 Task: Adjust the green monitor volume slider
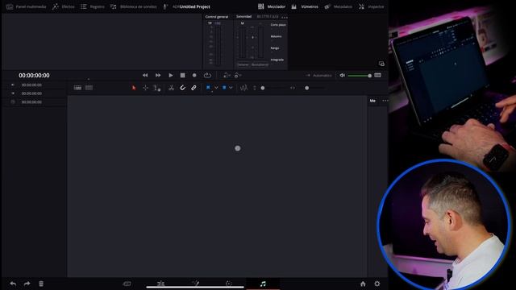[x=360, y=76]
